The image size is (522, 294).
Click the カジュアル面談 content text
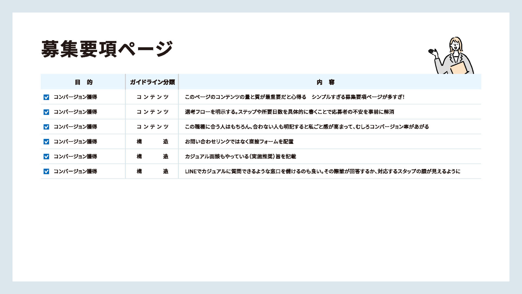pyautogui.click(x=240, y=156)
